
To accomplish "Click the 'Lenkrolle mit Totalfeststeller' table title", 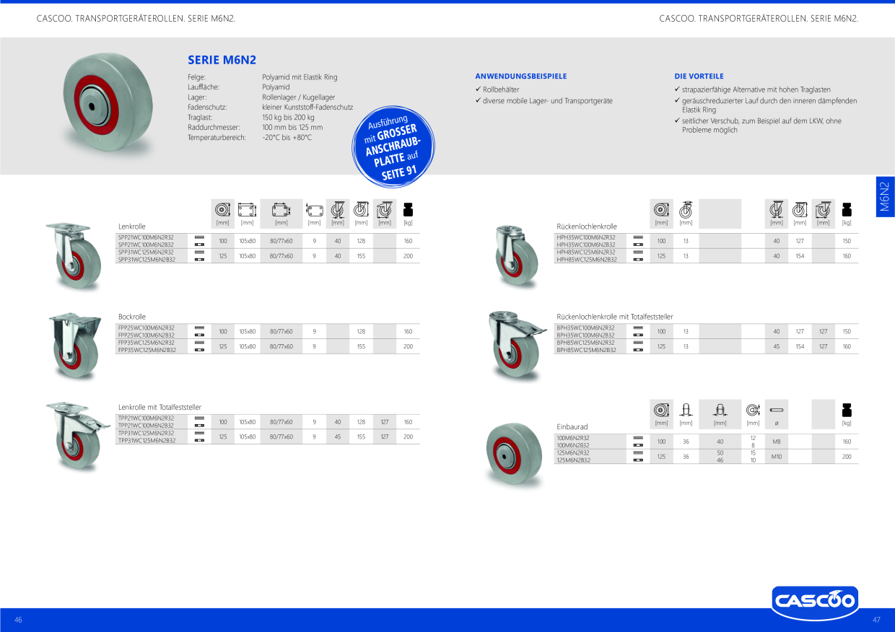I will click(x=160, y=408).
